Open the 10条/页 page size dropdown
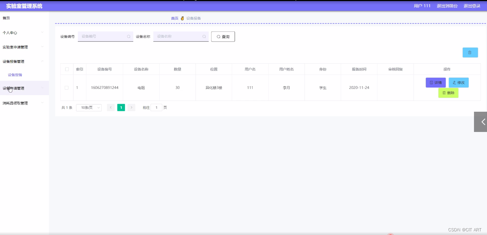Image resolution: width=487 pixels, height=235 pixels. 89,108
